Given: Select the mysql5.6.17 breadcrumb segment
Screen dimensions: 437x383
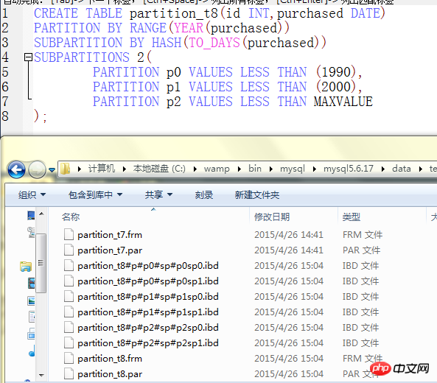Looking at the screenshot, I should point(348,169).
